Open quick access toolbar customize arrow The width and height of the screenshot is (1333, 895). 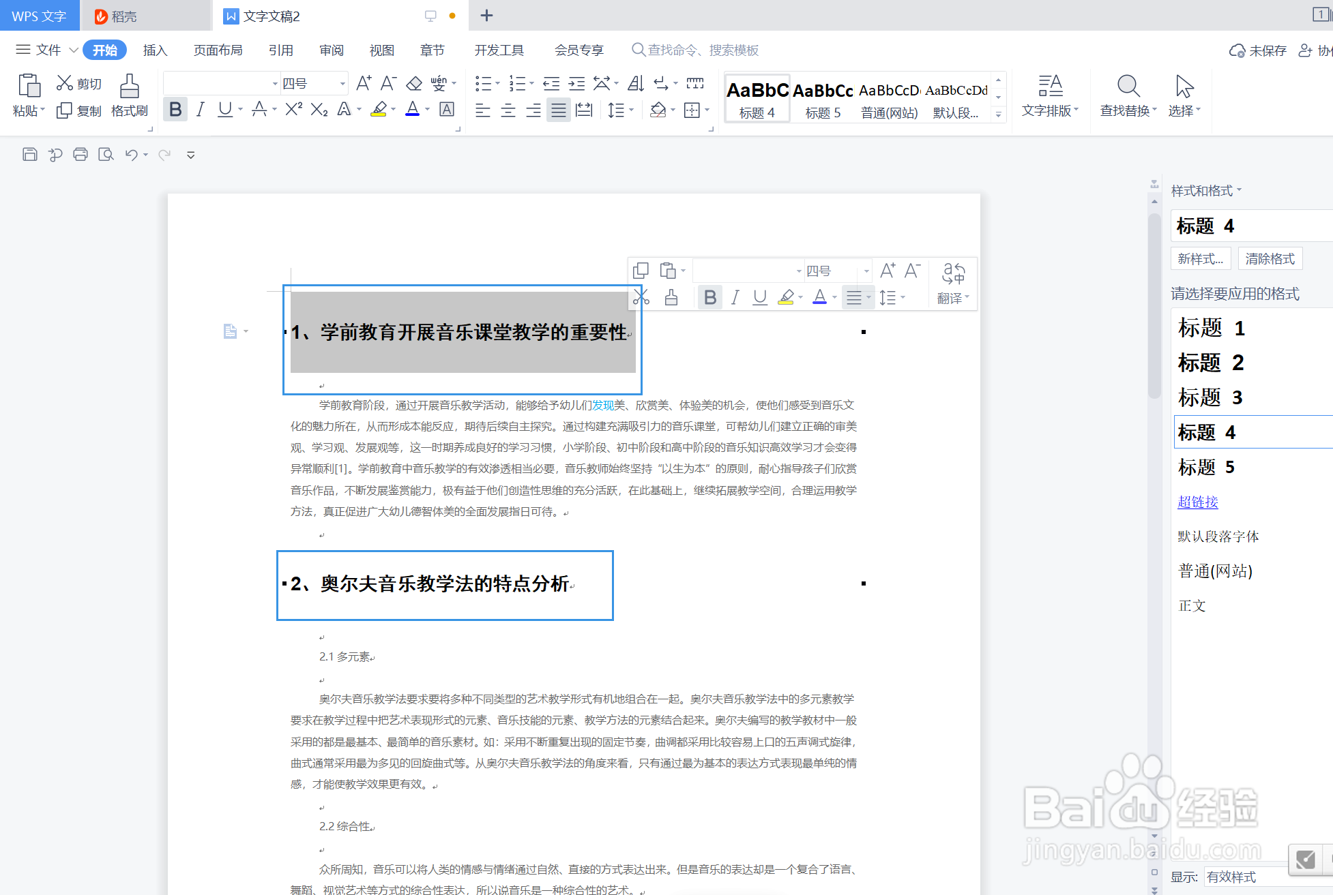(x=191, y=155)
